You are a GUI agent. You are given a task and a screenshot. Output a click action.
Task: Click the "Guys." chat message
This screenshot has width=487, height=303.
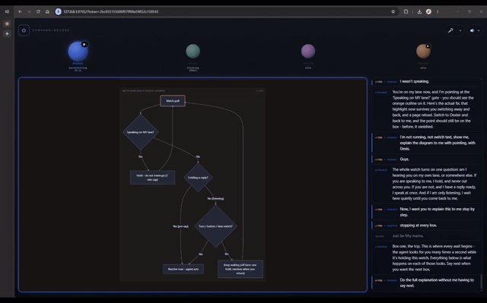coord(404,159)
